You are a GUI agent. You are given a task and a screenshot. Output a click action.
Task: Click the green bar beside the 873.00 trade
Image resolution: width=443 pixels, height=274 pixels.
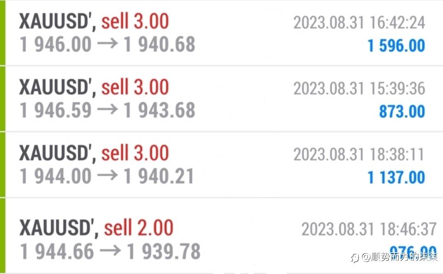point(2,99)
